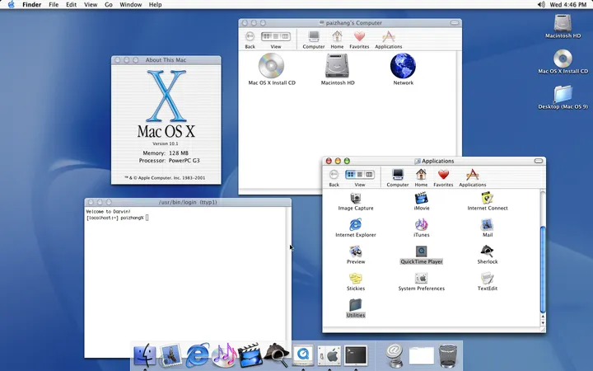This screenshot has width=593, height=371.
Task: Click Home in paizhang's Computer toolbar
Action: point(337,40)
